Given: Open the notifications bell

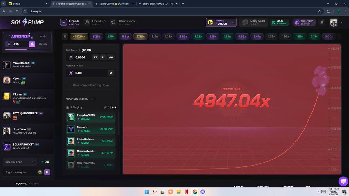Looking at the screenshot, I should pos(322,22).
